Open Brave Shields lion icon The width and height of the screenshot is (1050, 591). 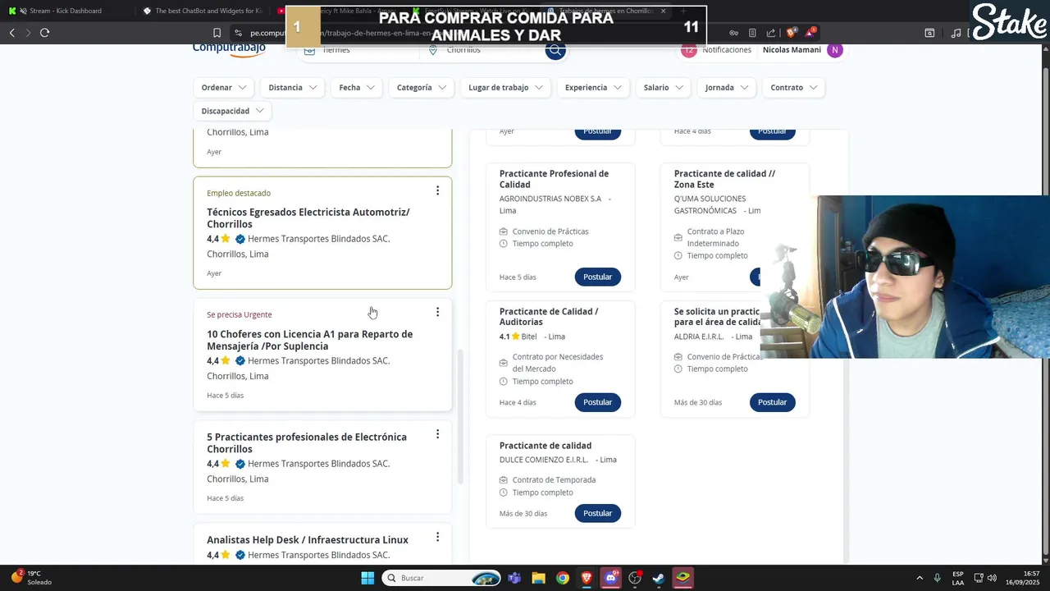click(x=791, y=33)
